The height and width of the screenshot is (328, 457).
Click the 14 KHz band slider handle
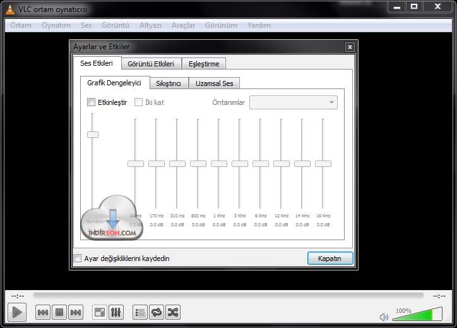tap(302, 164)
